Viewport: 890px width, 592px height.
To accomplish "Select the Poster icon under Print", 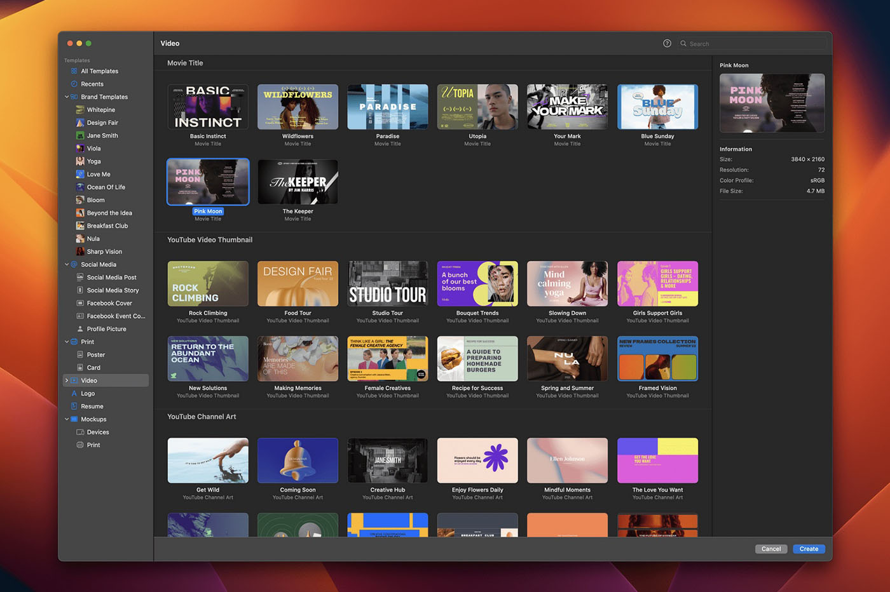I will coord(80,354).
